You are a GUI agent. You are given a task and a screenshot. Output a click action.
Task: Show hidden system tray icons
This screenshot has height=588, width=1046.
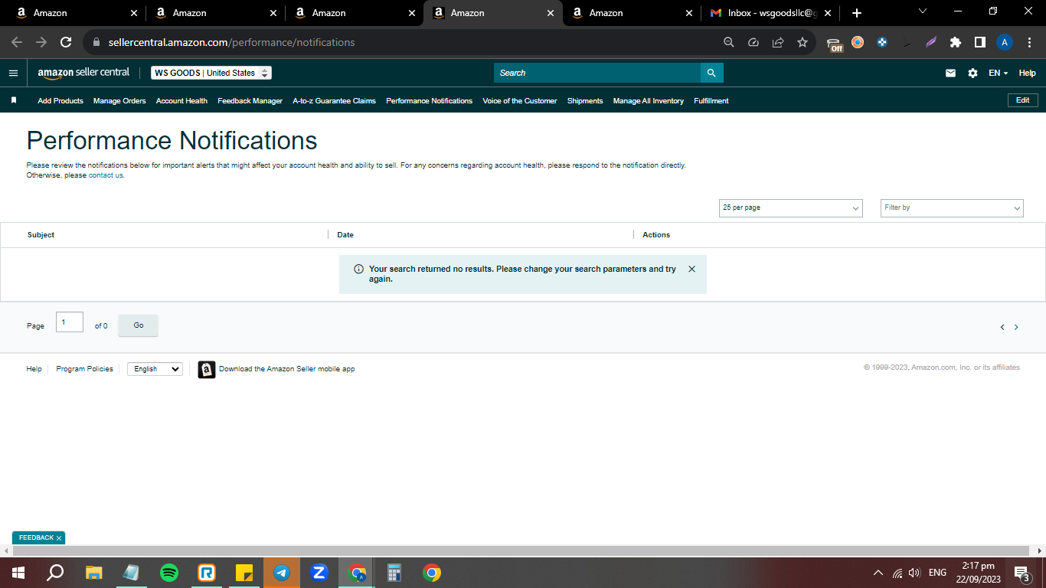(878, 573)
